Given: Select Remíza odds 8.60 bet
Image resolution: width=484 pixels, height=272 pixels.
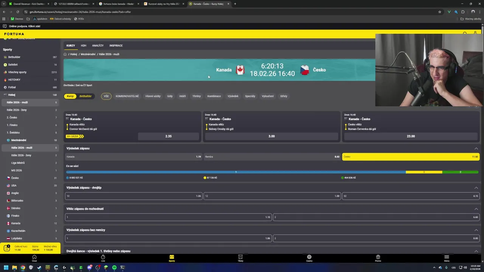Looking at the screenshot, I should pos(272,157).
